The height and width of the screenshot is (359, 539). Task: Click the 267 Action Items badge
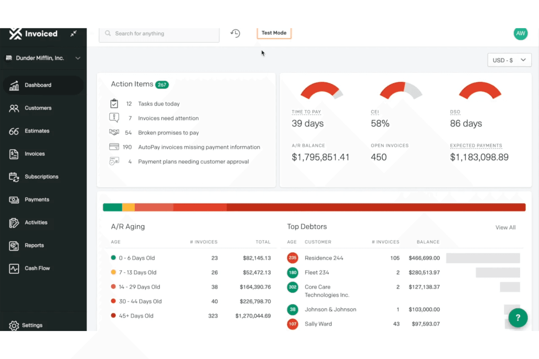coord(162,85)
